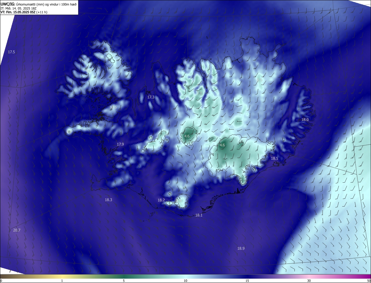Click the 17.9 value label on the map
Image resolution: width=371 pixels, height=283 pixels.
point(120,144)
